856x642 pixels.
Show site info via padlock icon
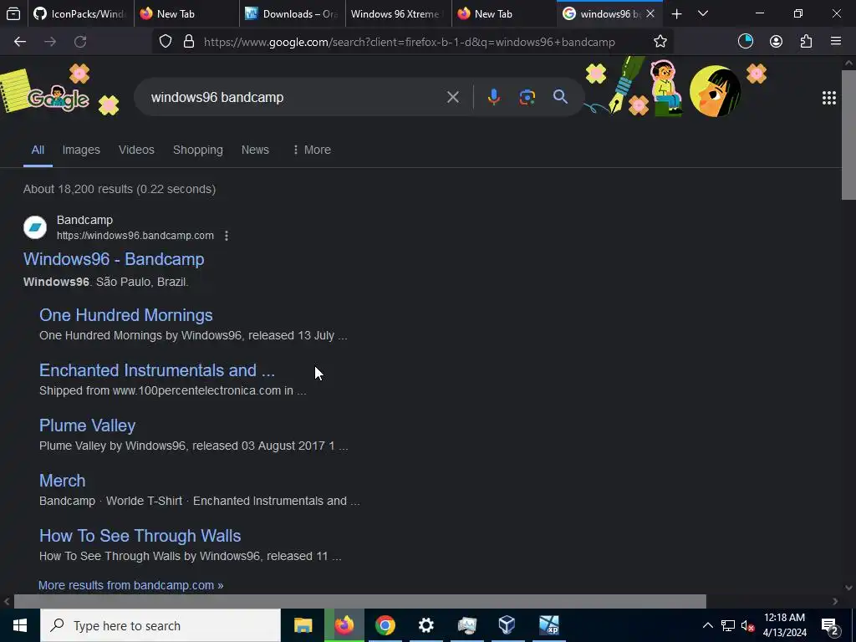coord(189,42)
